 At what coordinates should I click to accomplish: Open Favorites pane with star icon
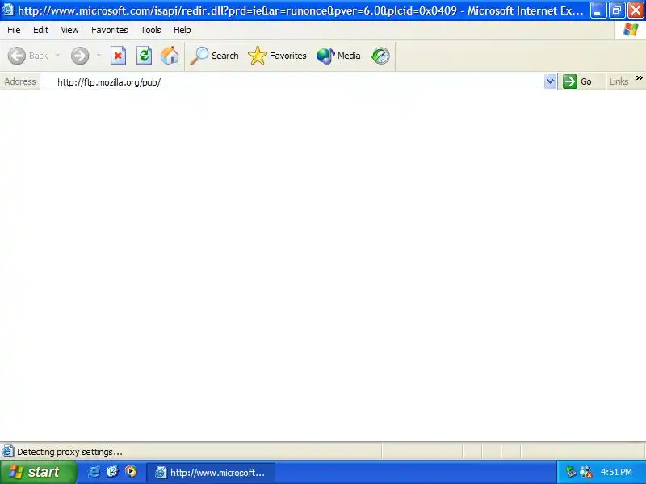pyautogui.click(x=277, y=56)
